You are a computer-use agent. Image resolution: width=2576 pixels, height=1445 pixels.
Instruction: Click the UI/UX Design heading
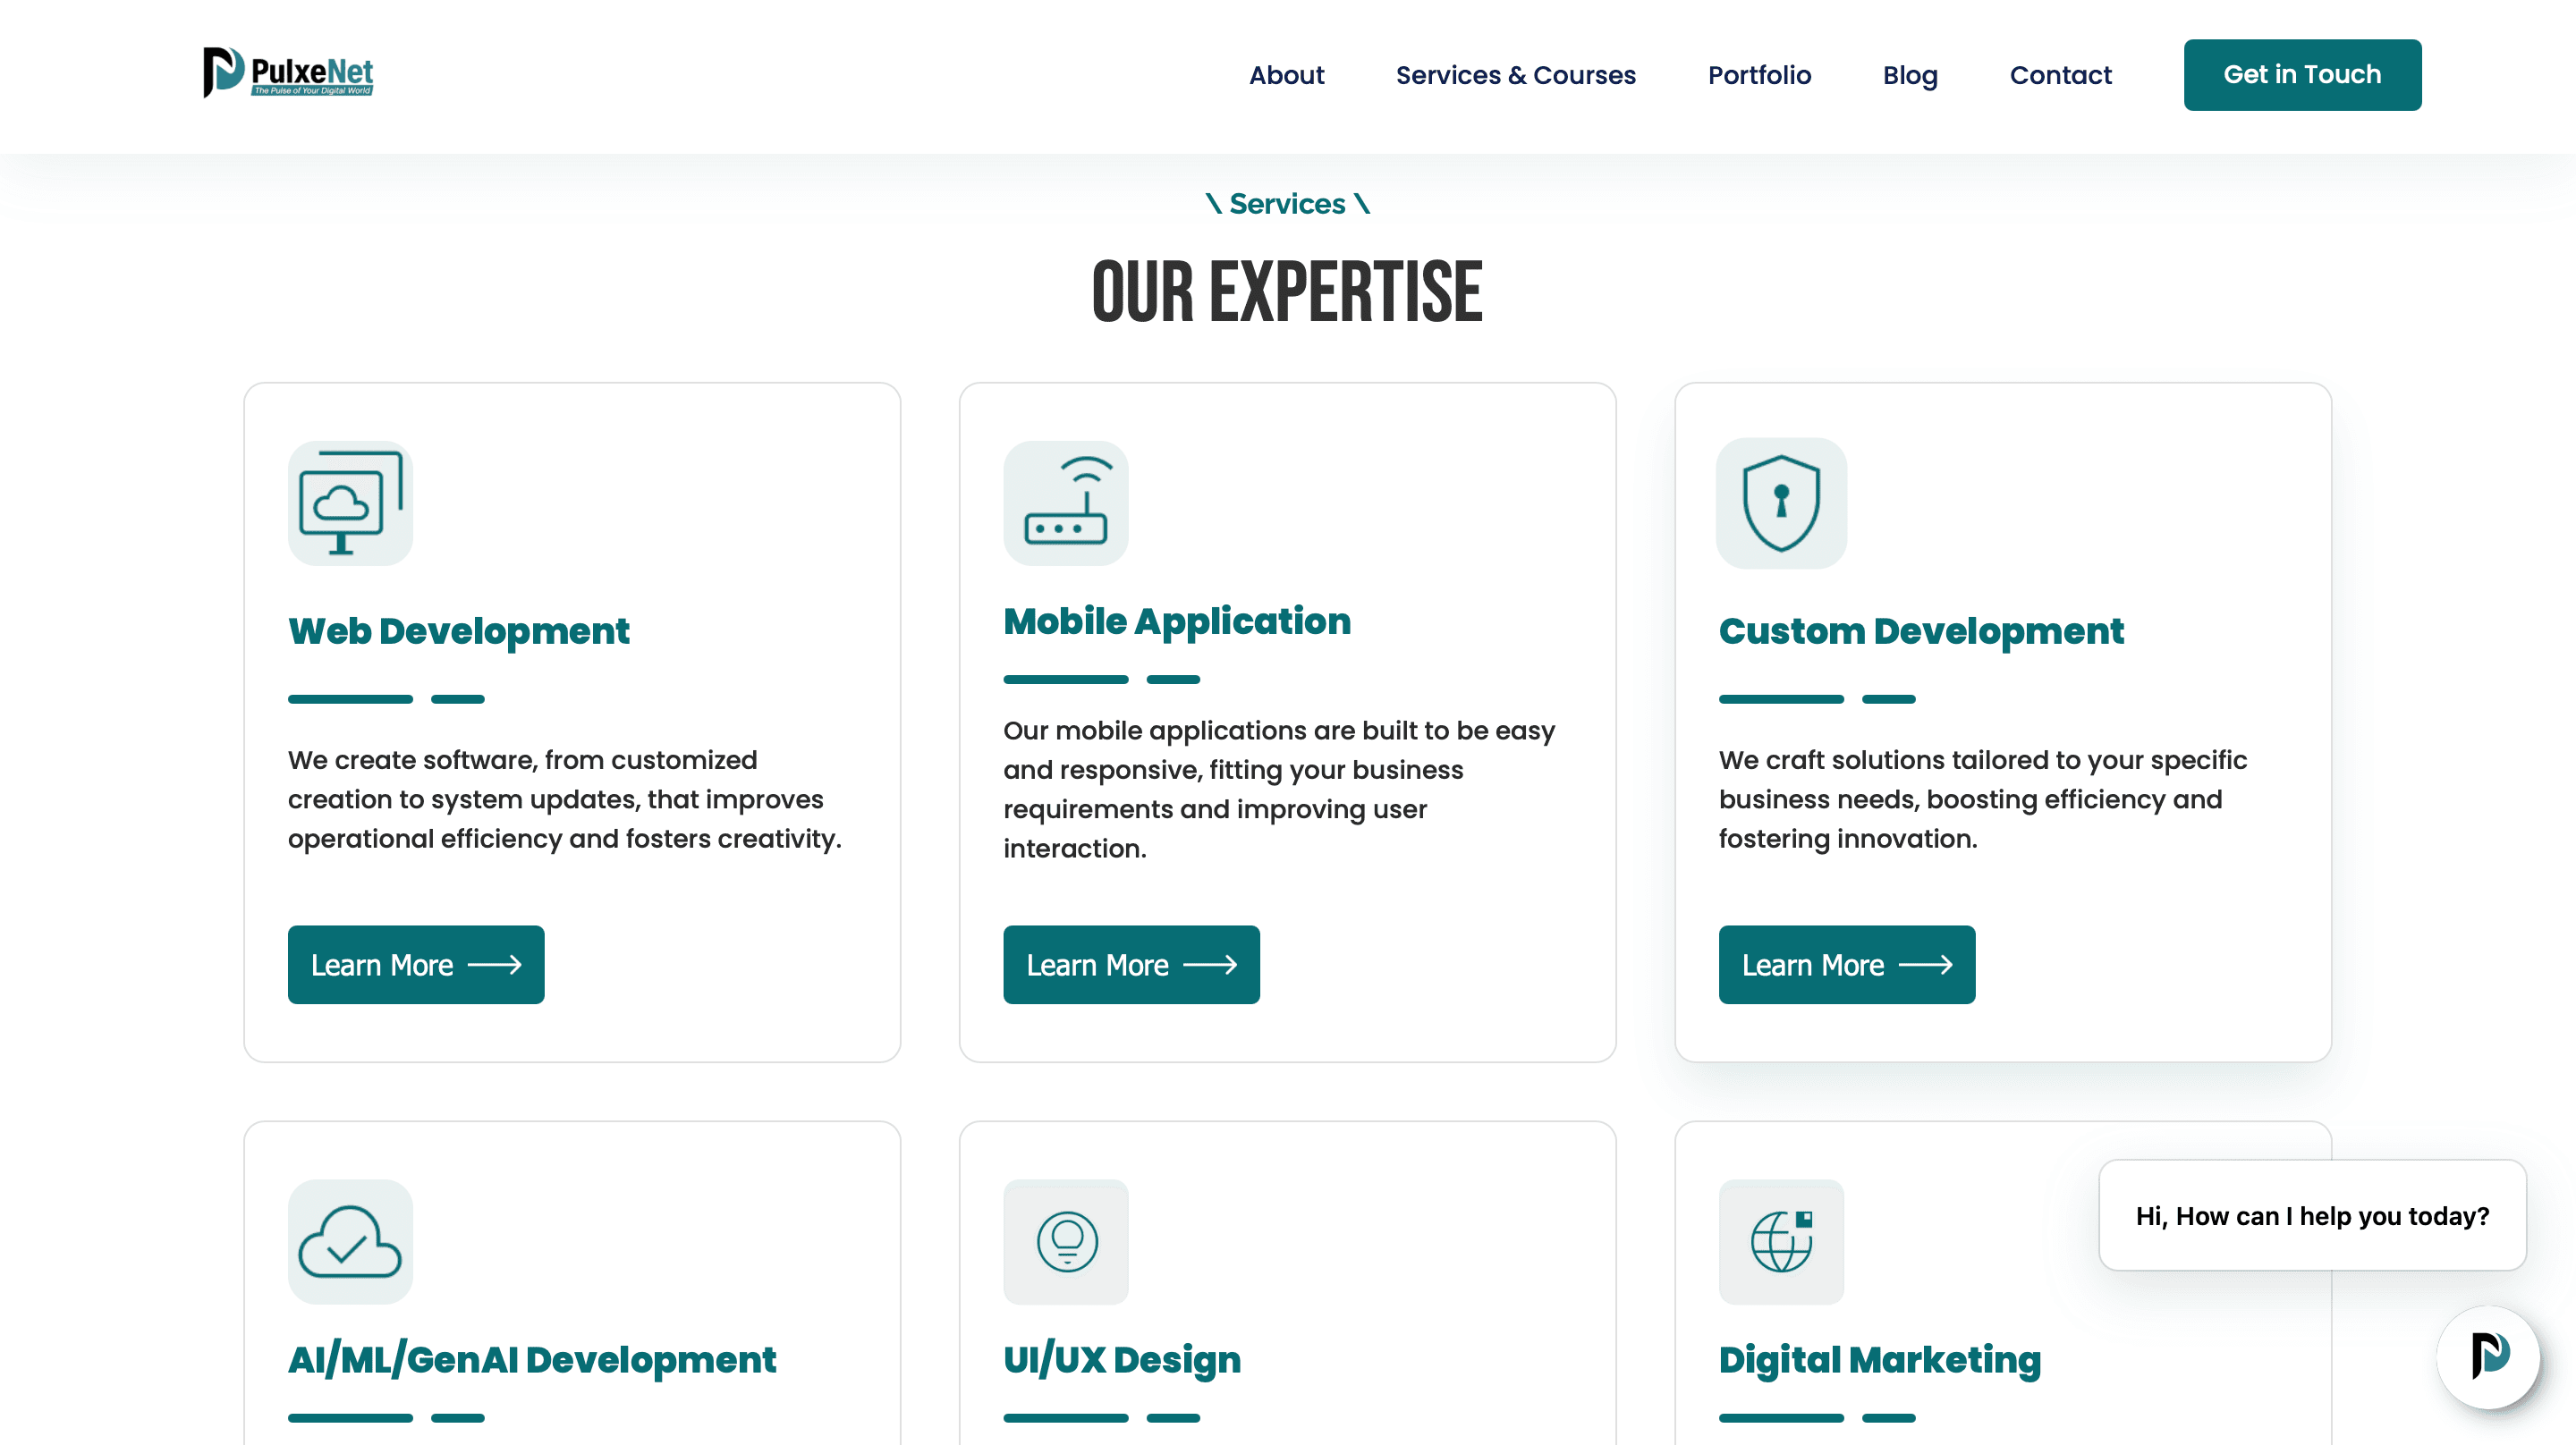click(x=1121, y=1360)
